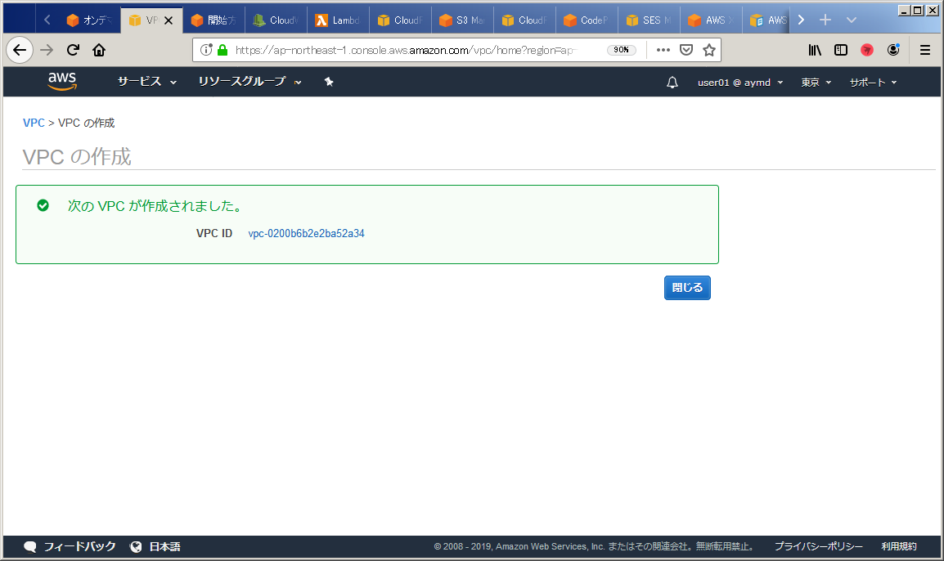This screenshot has width=944, height=561.
Task: Click the 閉じる button
Action: click(x=687, y=288)
